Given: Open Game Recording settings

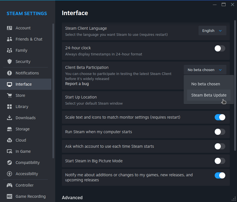Looking at the screenshot, I should coord(26,196).
